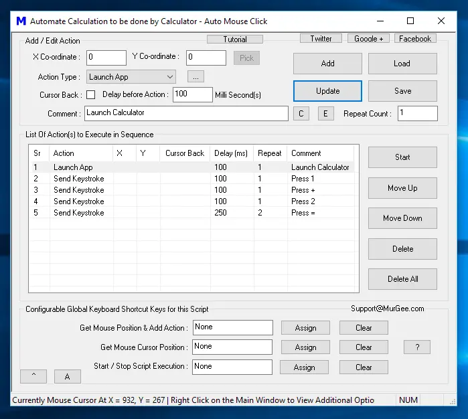Start the script with Start button
This screenshot has height=419, width=468.
[402, 157]
